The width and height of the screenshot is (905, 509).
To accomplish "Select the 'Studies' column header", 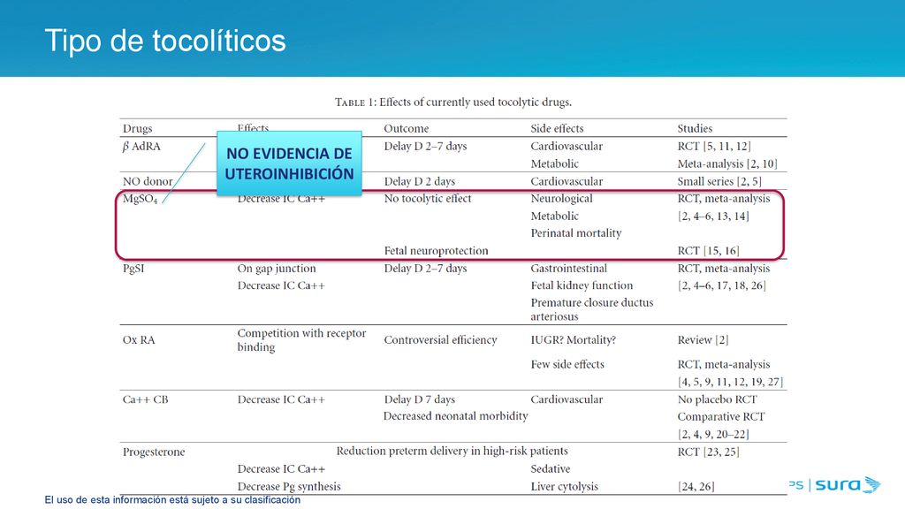I will point(695,129).
